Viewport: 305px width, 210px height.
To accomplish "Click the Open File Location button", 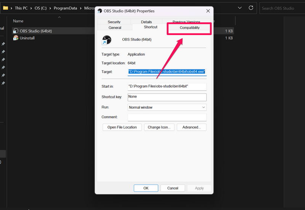I will pos(122,127).
